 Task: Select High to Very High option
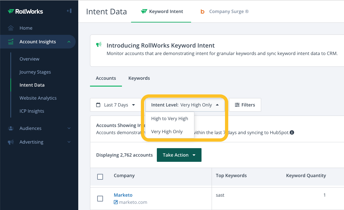170,119
